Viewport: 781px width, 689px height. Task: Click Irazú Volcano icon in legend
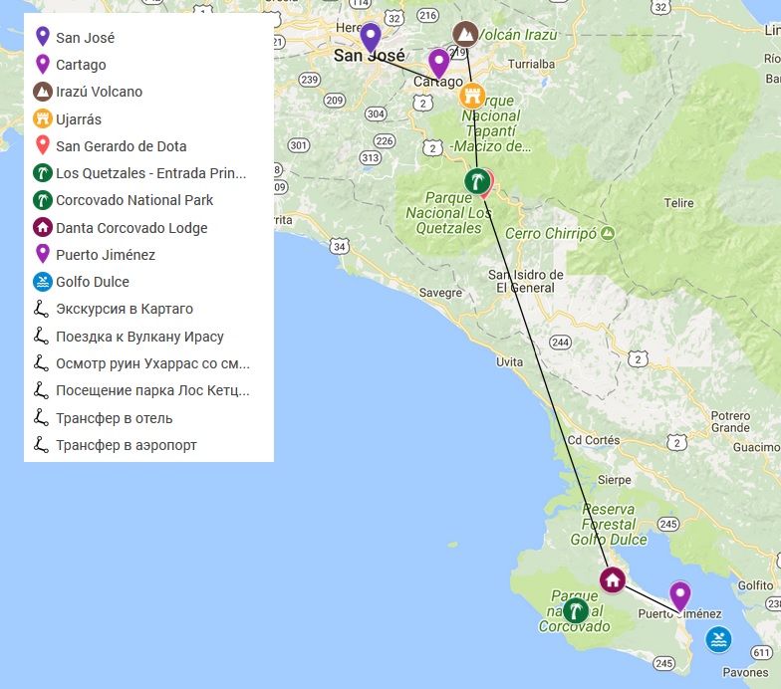(43, 92)
